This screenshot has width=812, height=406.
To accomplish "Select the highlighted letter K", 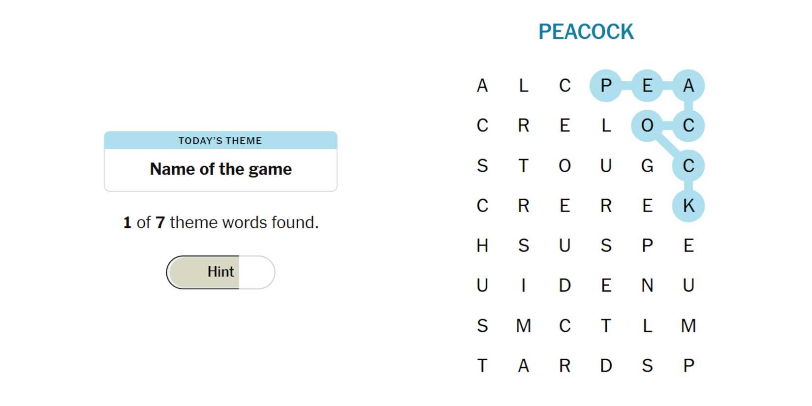I will [x=688, y=206].
